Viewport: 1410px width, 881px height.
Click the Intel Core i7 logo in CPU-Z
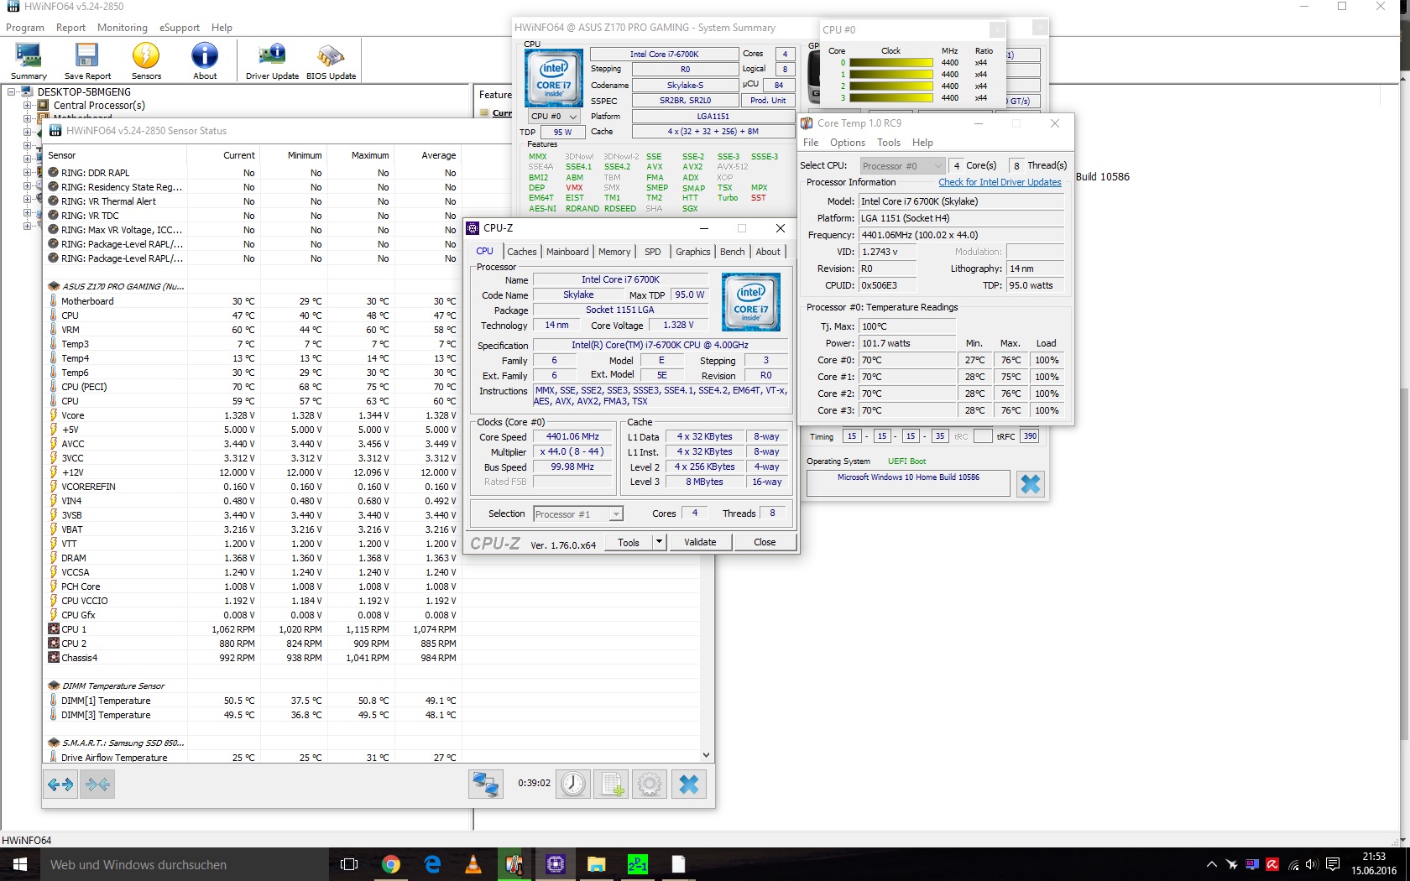(751, 301)
